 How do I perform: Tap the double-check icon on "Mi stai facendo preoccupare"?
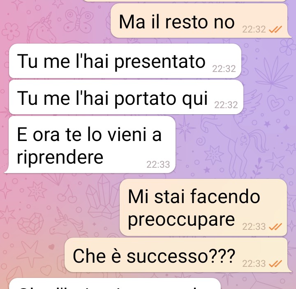pyautogui.click(x=275, y=227)
